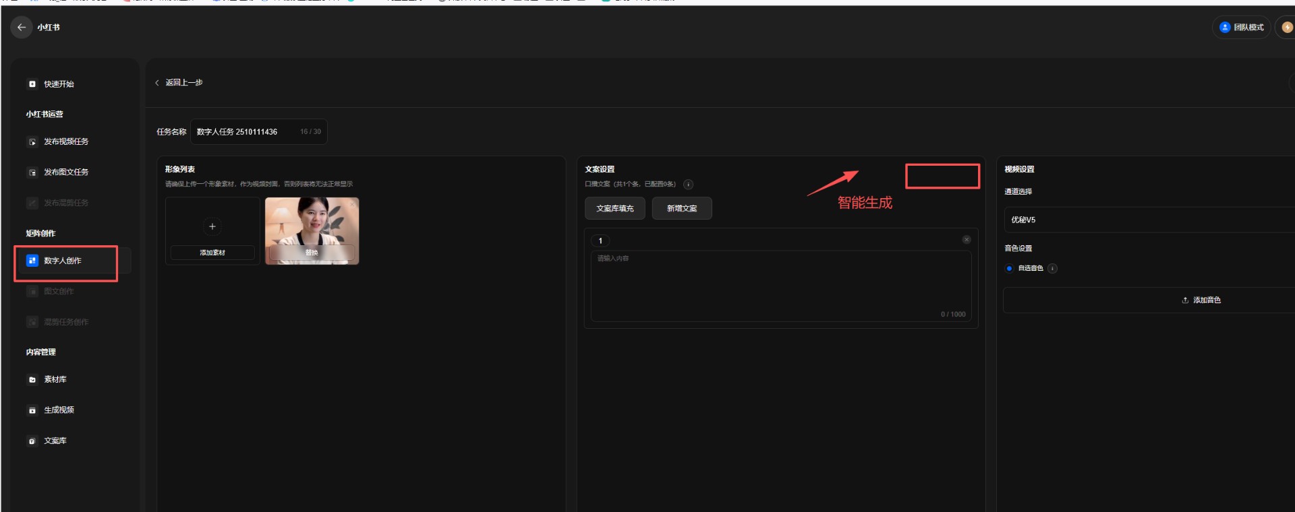
Task: Click the 生成视频 sidebar icon
Action: coord(32,410)
